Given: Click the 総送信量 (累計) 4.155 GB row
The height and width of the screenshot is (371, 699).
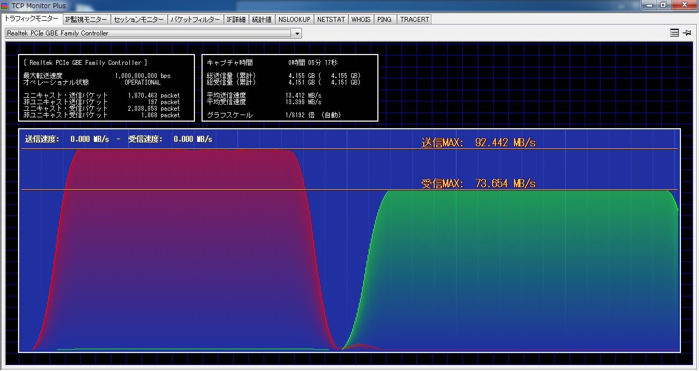Looking at the screenshot, I should 283,76.
